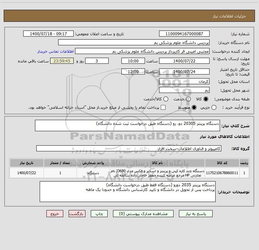Click the 'تعداد / مقدار' column header
Screen dimensions: 259x250
coord(60,163)
